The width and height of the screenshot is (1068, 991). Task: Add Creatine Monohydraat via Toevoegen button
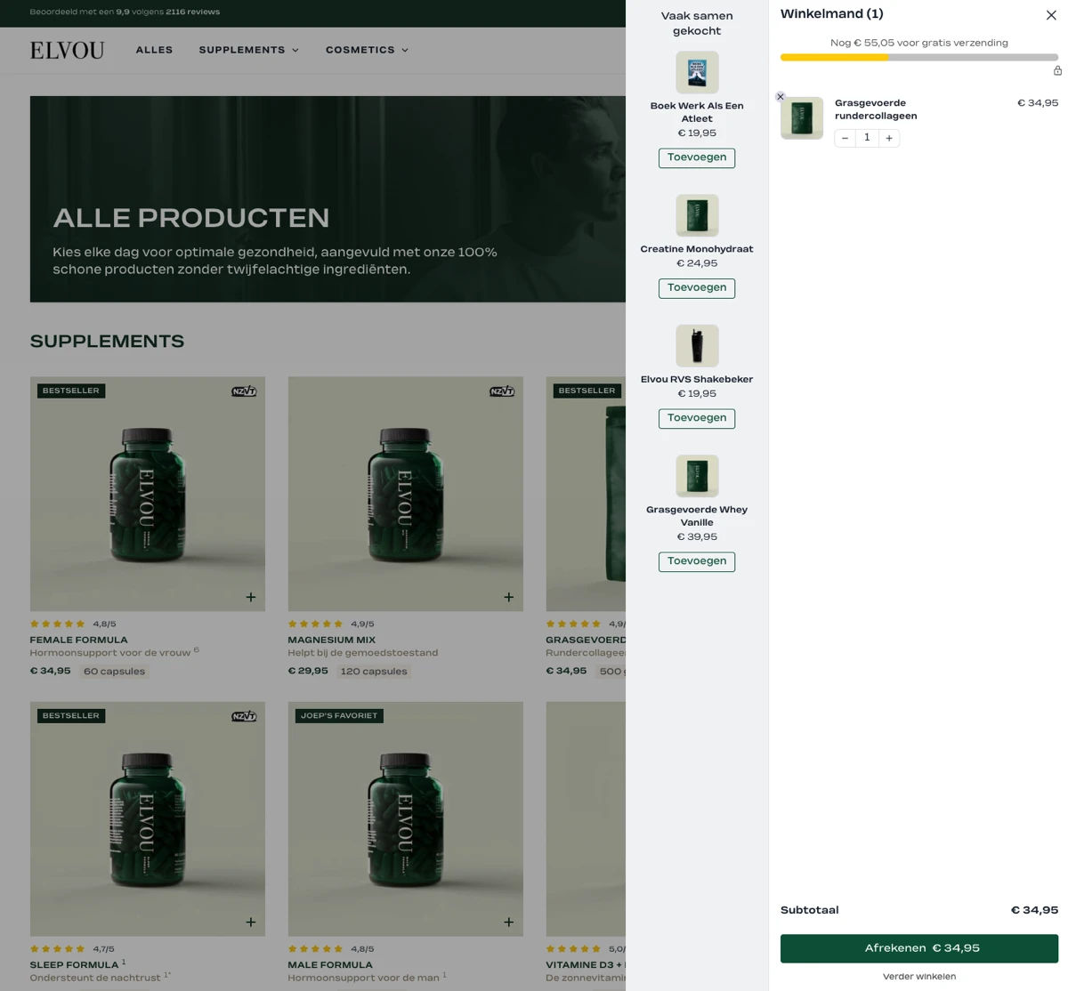click(697, 288)
